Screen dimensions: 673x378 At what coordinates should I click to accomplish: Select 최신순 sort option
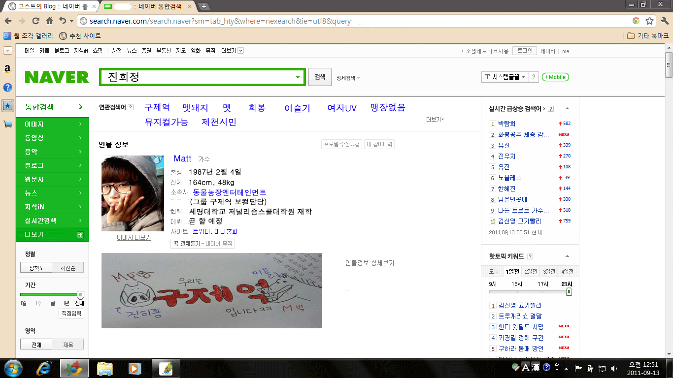tap(67, 268)
